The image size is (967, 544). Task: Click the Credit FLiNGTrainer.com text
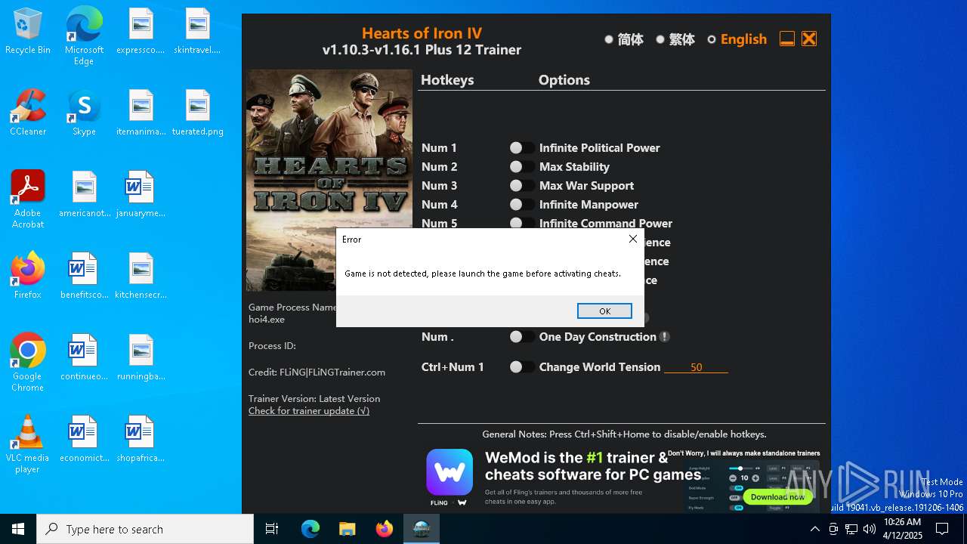tap(317, 372)
